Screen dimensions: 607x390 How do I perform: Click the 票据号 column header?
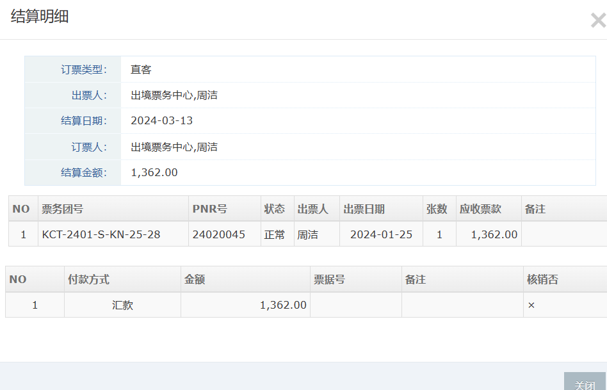tap(330, 280)
